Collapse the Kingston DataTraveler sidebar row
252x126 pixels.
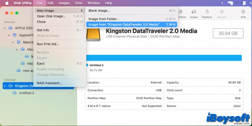tap(5, 86)
